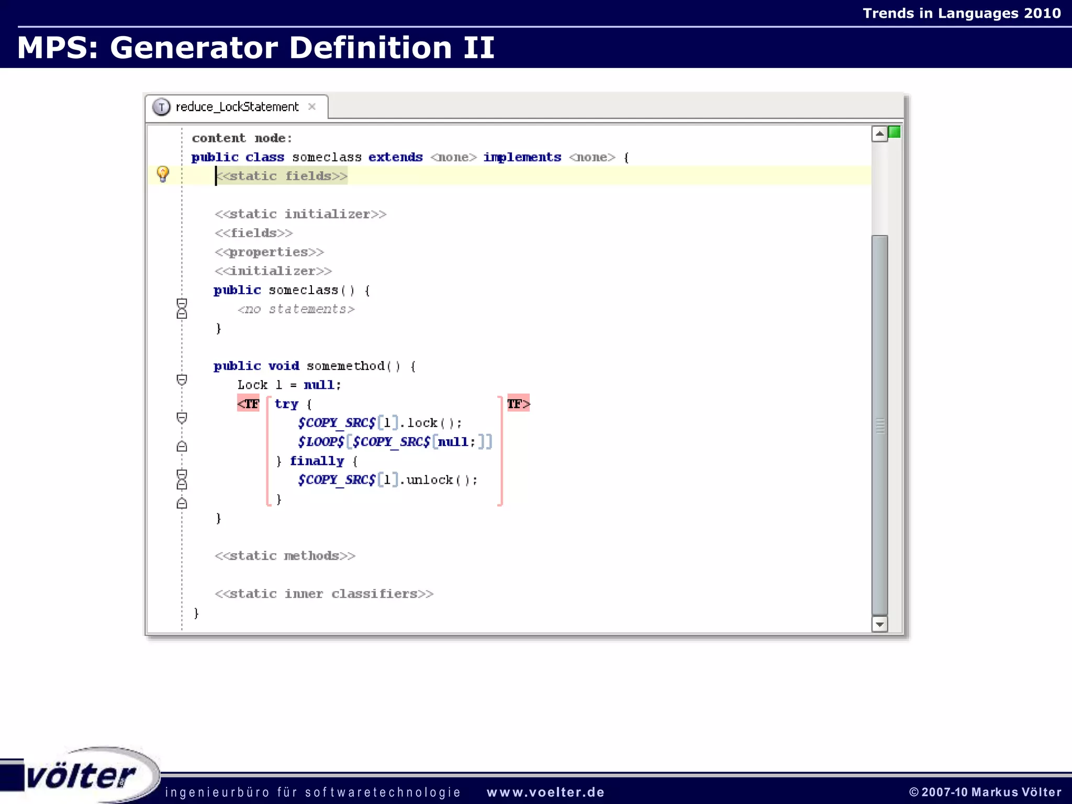This screenshot has width=1072, height=804.
Task: Collapse the try block fold marker
Action: click(182, 418)
